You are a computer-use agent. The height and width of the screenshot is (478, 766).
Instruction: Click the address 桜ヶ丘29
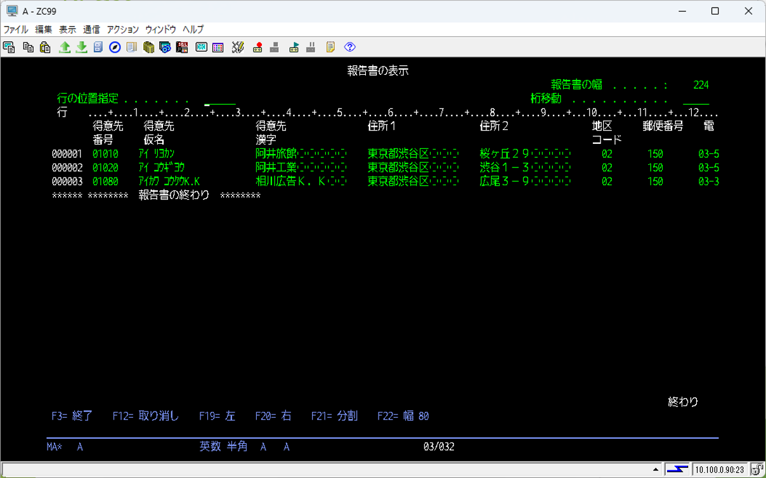point(505,153)
